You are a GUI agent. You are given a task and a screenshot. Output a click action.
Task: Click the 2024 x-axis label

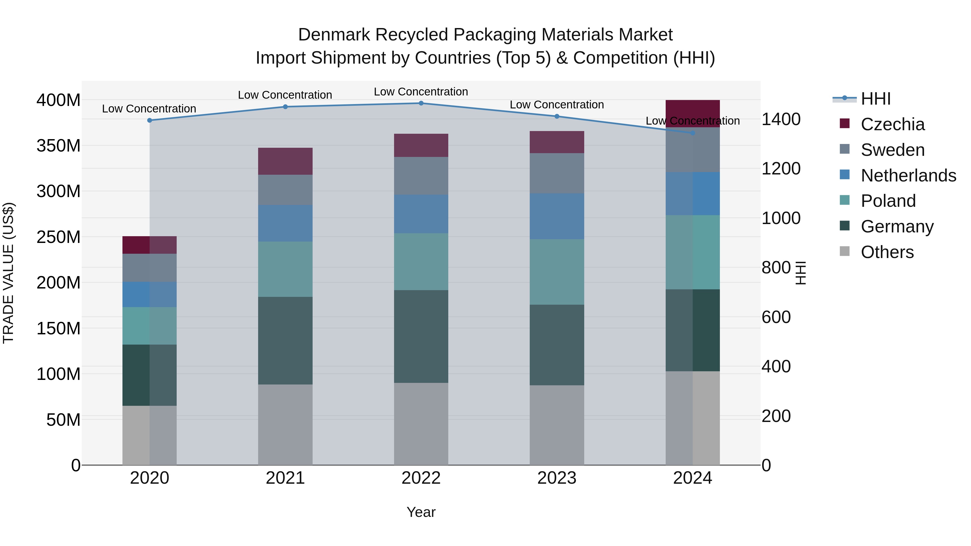(x=692, y=478)
